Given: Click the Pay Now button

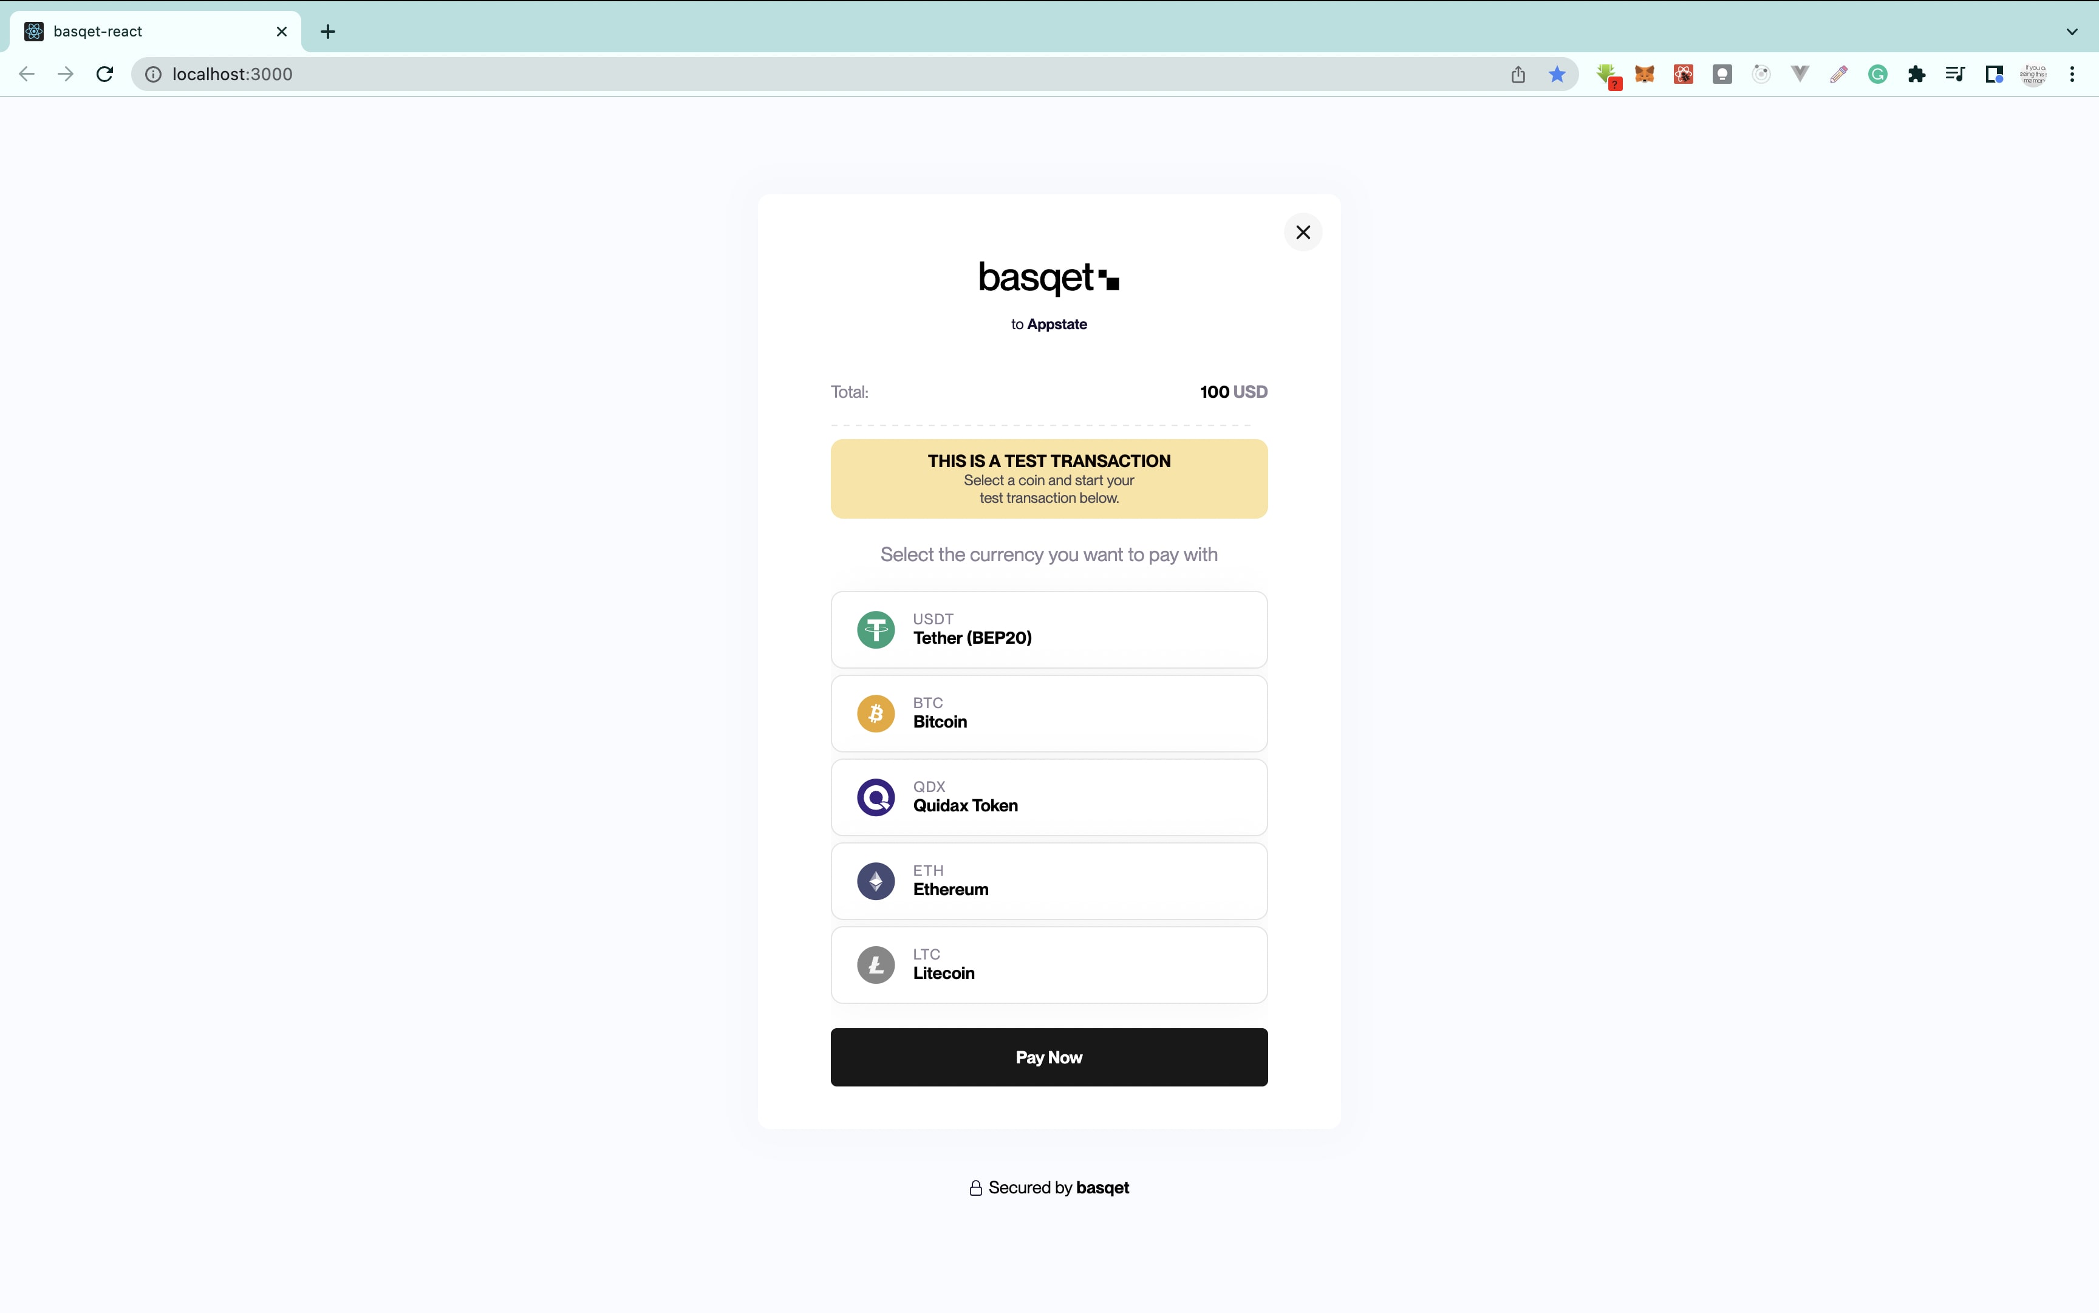Looking at the screenshot, I should [1049, 1056].
